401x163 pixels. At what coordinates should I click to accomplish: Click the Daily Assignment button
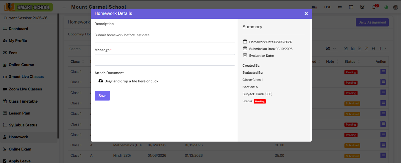tap(372, 22)
